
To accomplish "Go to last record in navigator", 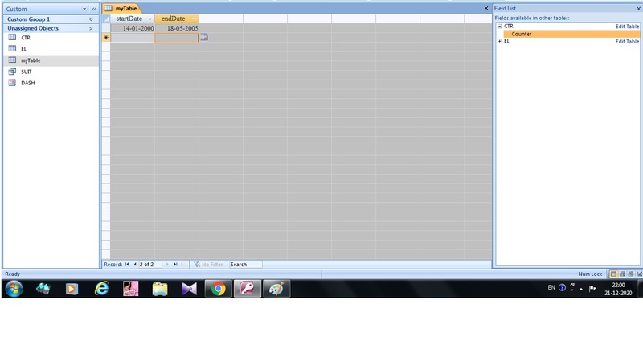I will (x=175, y=265).
